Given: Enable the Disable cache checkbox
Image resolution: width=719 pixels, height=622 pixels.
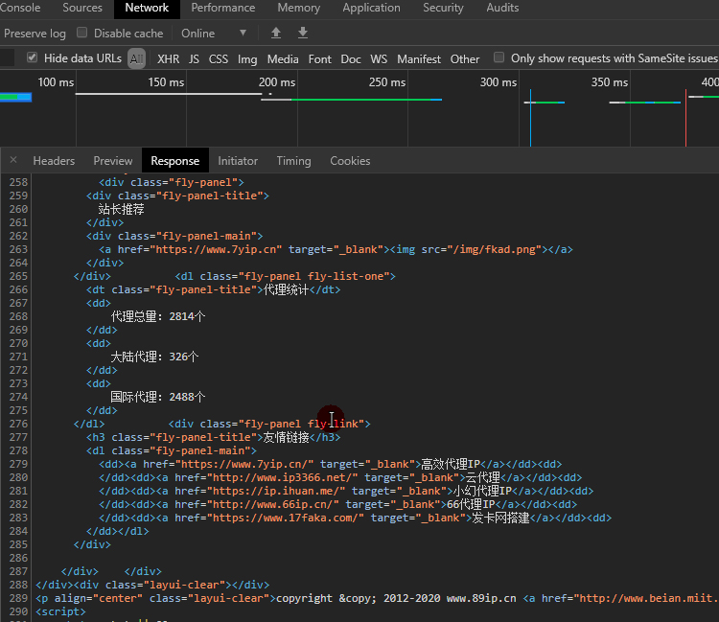Looking at the screenshot, I should pos(82,34).
